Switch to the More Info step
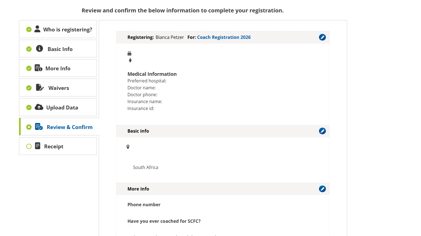Image resolution: width=421 pixels, height=236 pixels. [58, 68]
